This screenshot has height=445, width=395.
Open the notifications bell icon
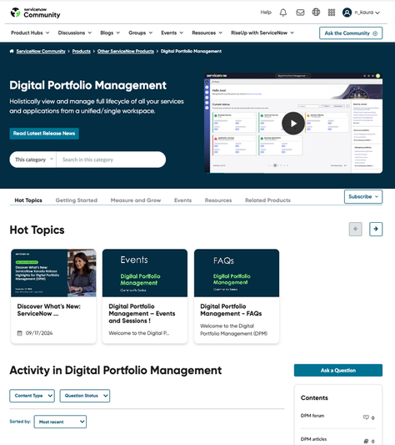(x=283, y=13)
